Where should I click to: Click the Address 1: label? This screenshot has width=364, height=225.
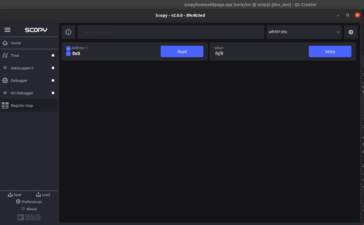click(80, 48)
